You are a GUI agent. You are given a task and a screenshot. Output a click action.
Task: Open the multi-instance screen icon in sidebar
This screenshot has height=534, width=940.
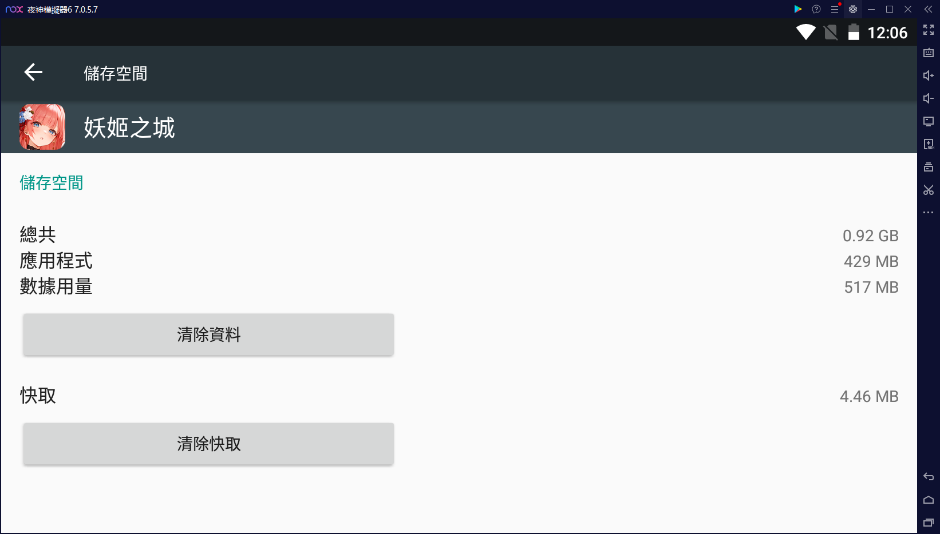click(x=929, y=121)
